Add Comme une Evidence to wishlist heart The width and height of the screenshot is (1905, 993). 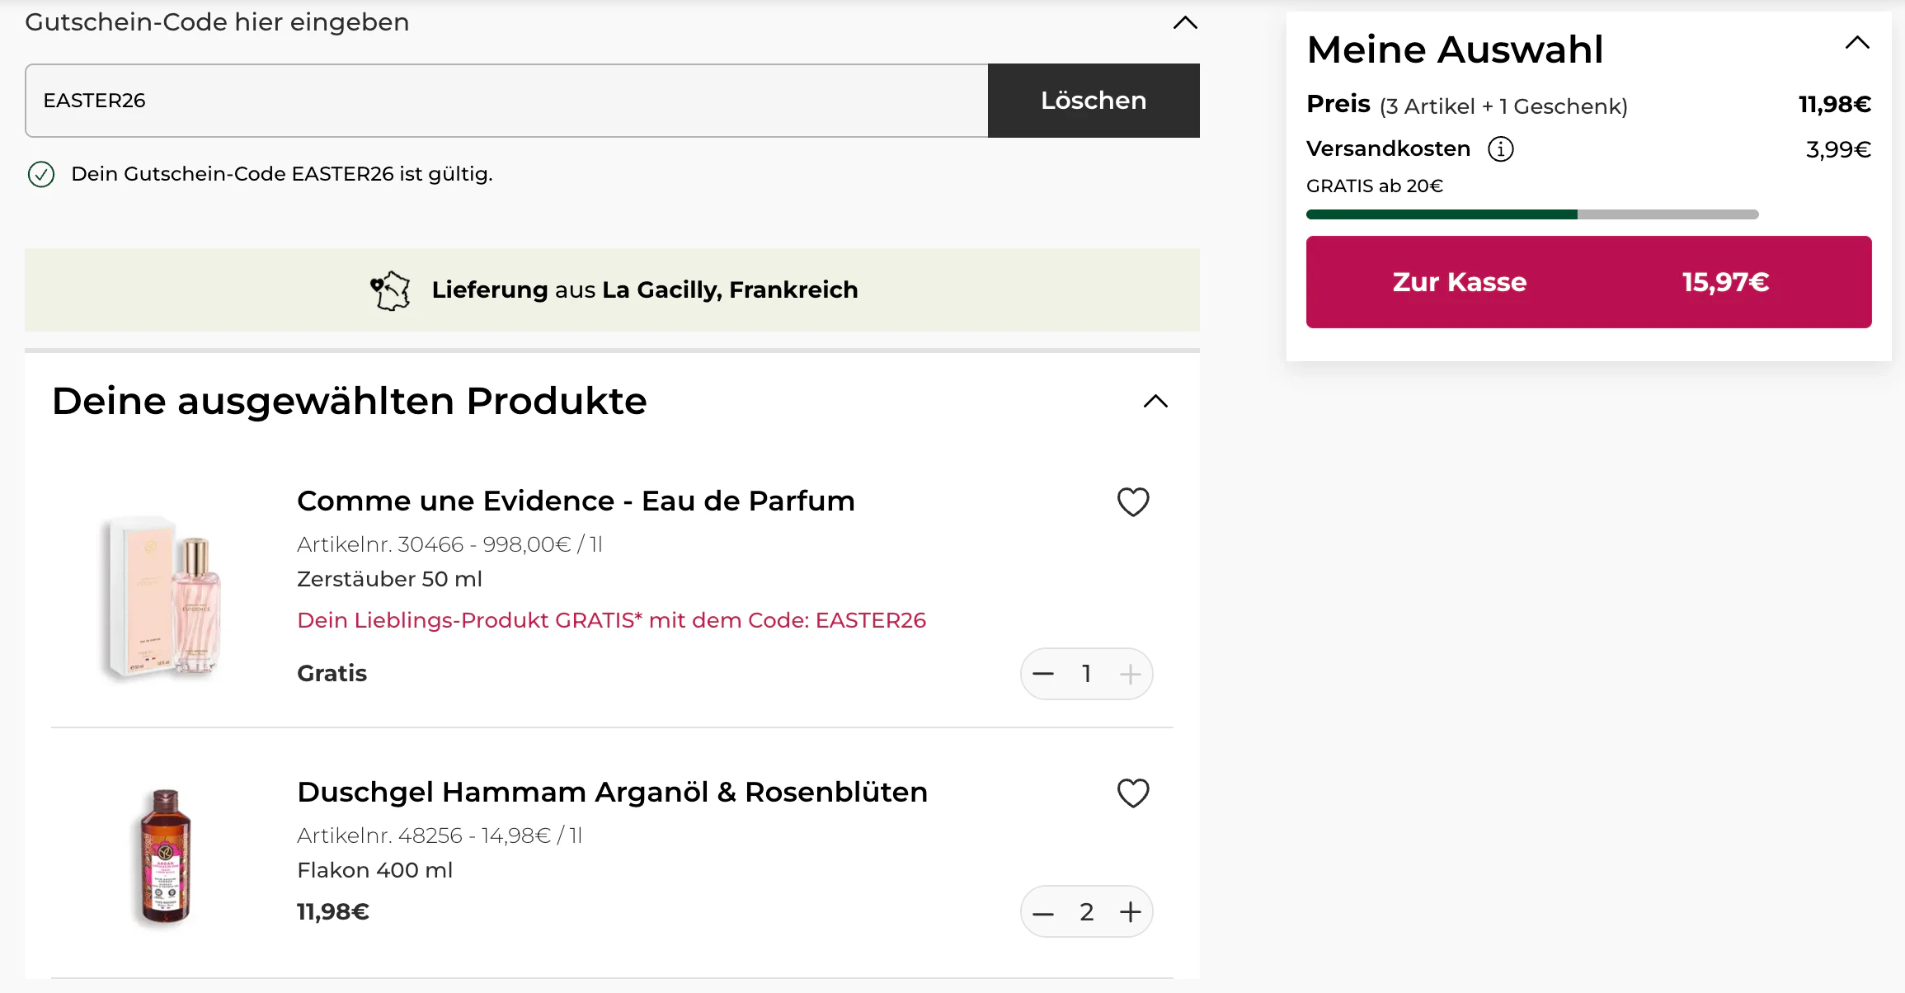tap(1133, 501)
